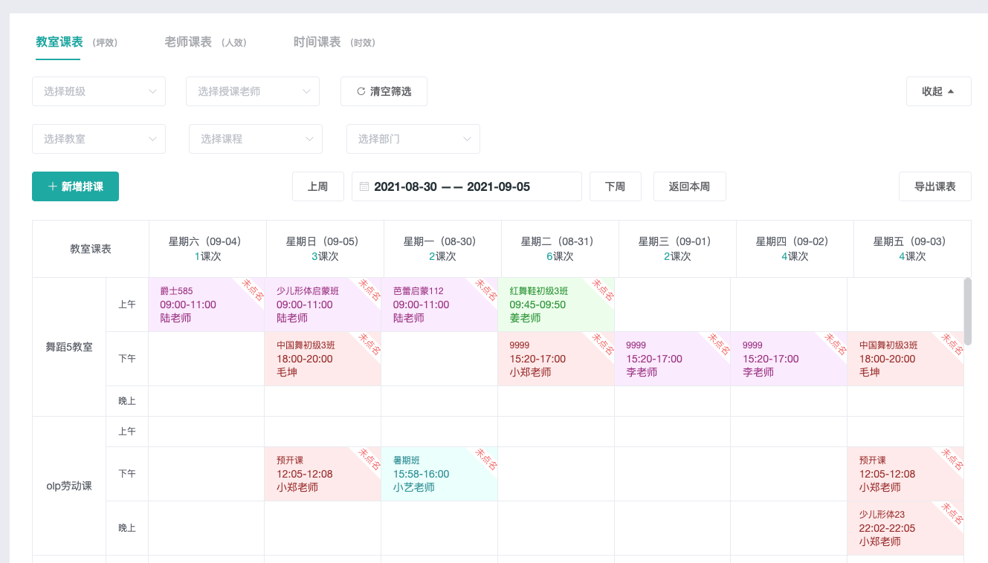
Task: Click the 未点名 badge on 爵士585
Action: click(x=251, y=290)
